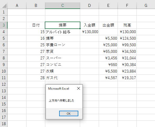Click the cell with ¥65,000
155x127 pixels.
tap(108, 52)
